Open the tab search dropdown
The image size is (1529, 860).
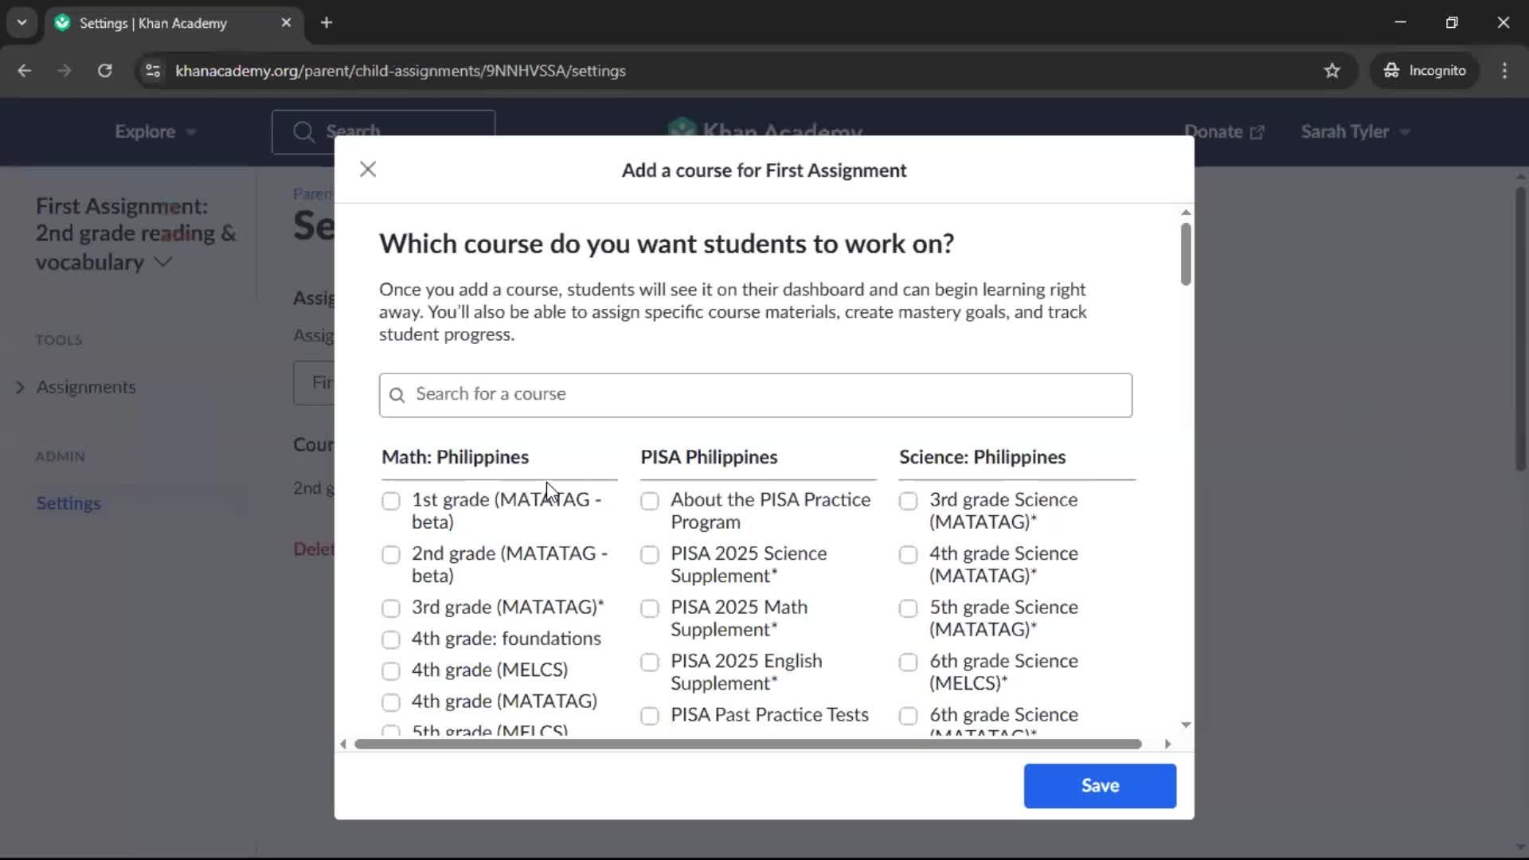(22, 22)
